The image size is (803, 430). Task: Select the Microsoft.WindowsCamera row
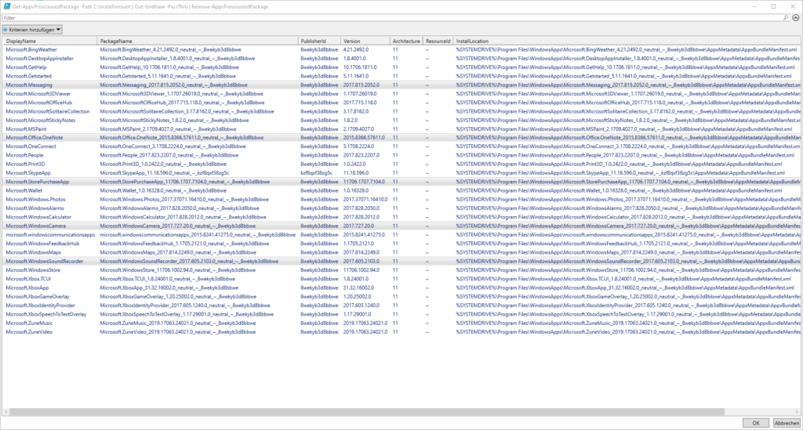click(401, 226)
